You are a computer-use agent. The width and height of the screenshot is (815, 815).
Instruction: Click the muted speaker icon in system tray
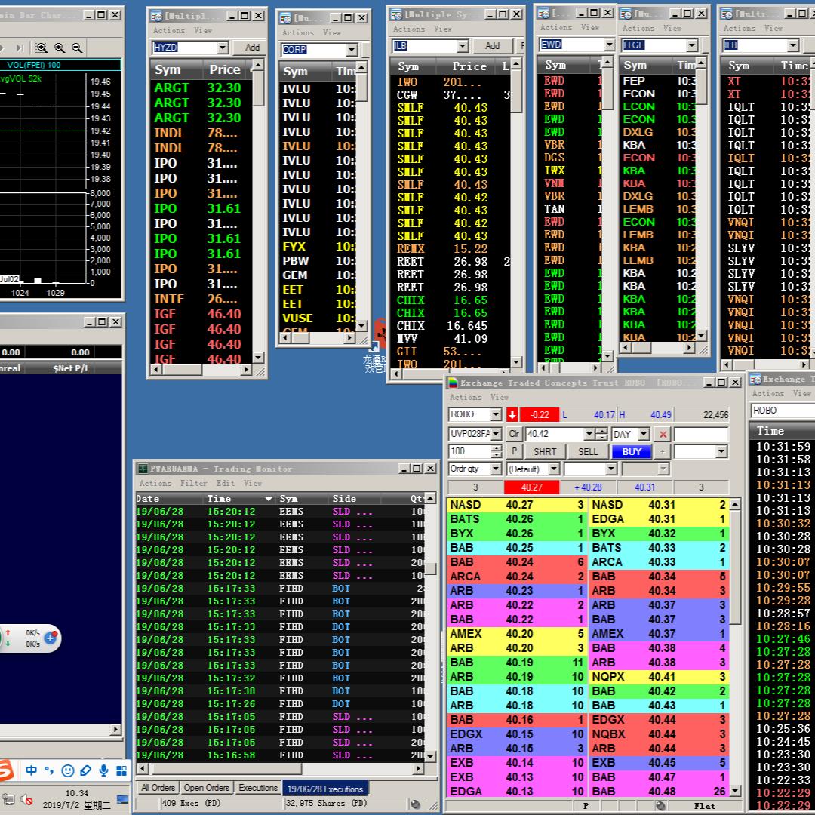click(x=27, y=799)
